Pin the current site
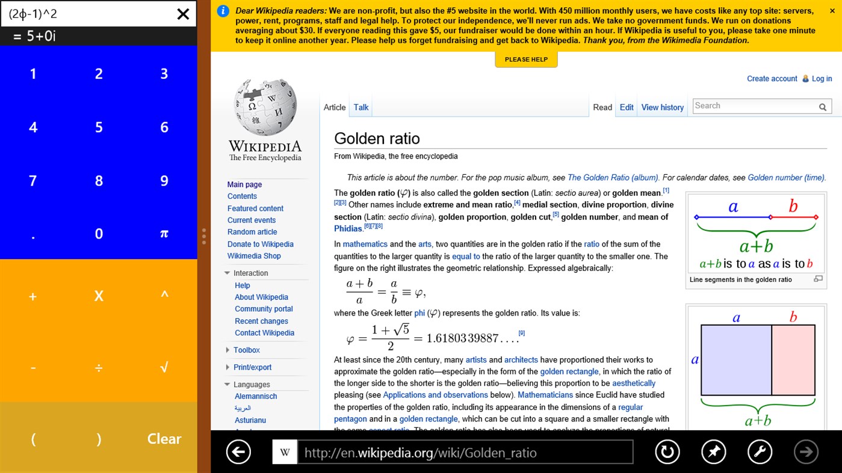 [713, 451]
